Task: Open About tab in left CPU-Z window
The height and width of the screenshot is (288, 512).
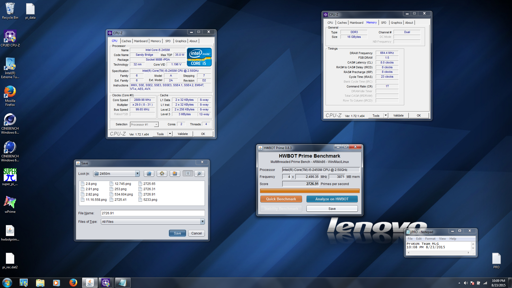Action: [x=193, y=41]
